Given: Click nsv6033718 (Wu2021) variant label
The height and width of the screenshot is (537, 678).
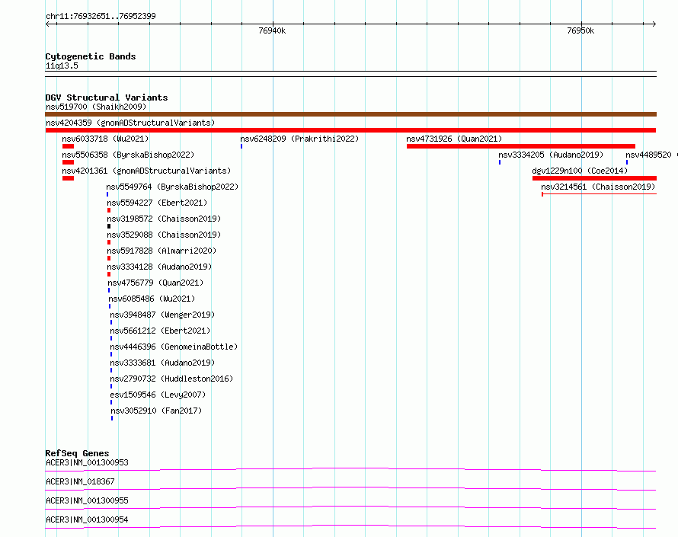Looking at the screenshot, I should 105,139.
